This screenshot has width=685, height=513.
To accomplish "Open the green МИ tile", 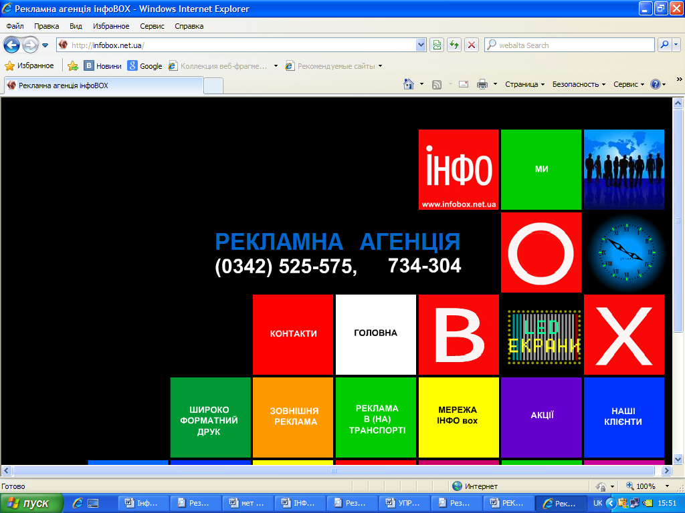I will pos(541,170).
